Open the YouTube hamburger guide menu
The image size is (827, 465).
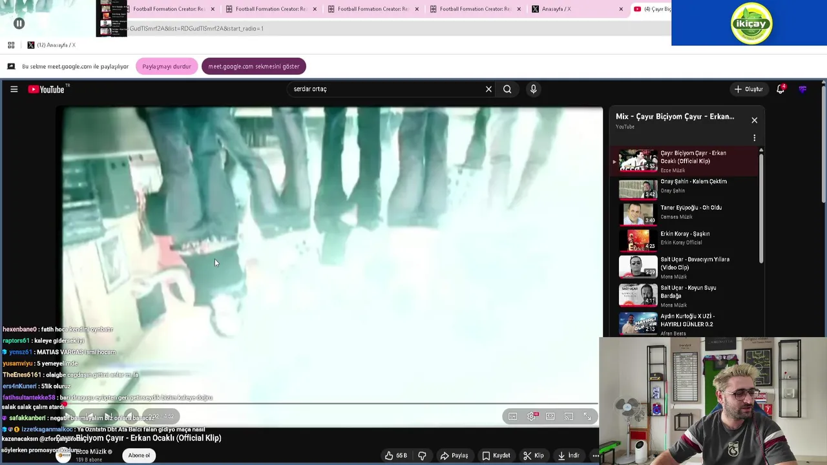point(14,89)
